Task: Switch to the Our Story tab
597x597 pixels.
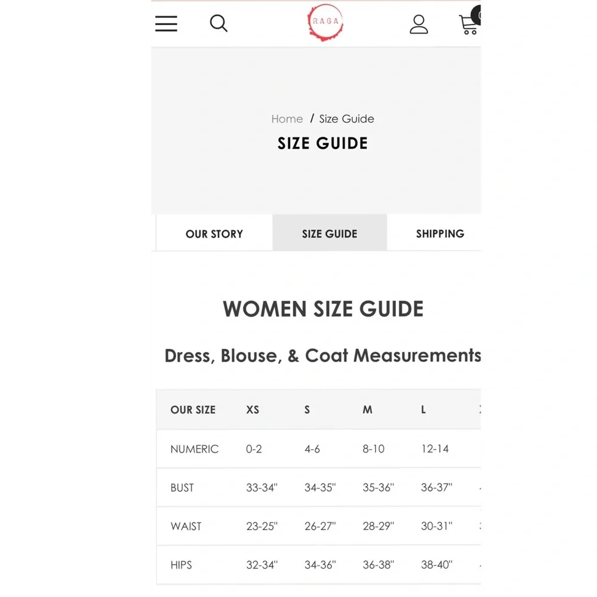Action: click(x=214, y=233)
